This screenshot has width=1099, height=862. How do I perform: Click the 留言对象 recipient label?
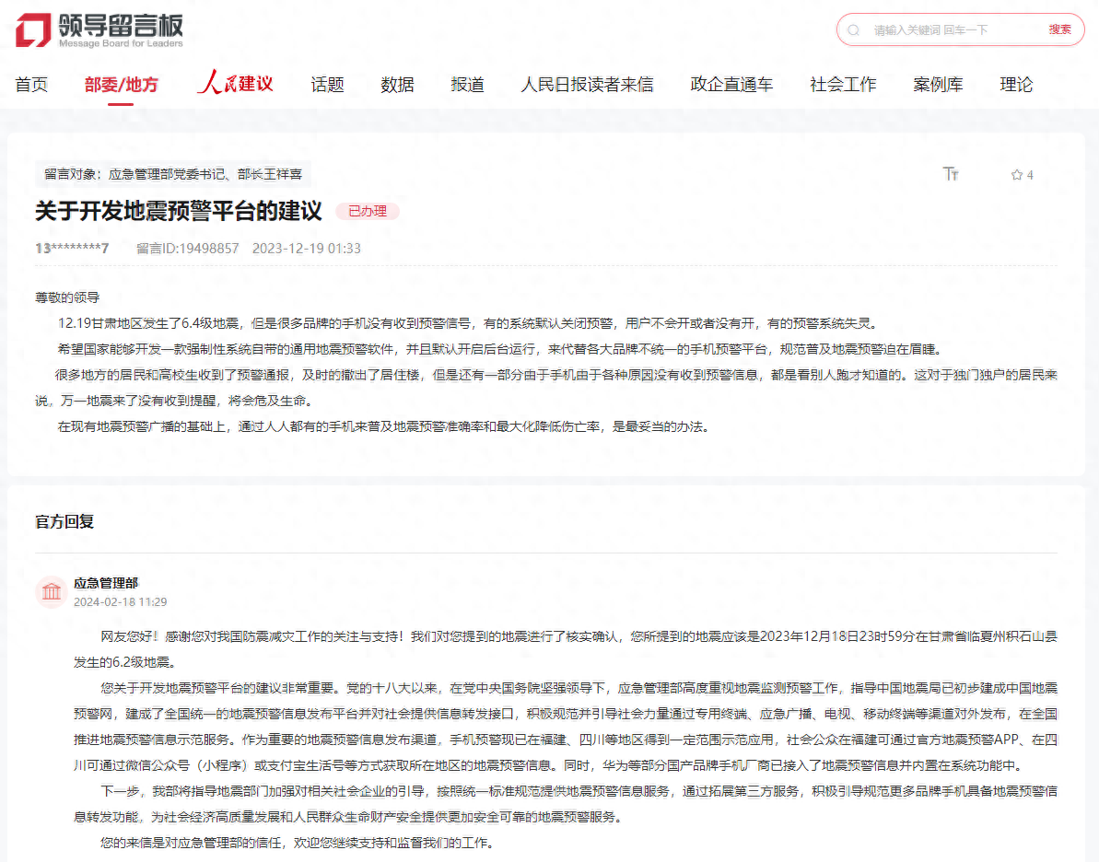point(173,173)
